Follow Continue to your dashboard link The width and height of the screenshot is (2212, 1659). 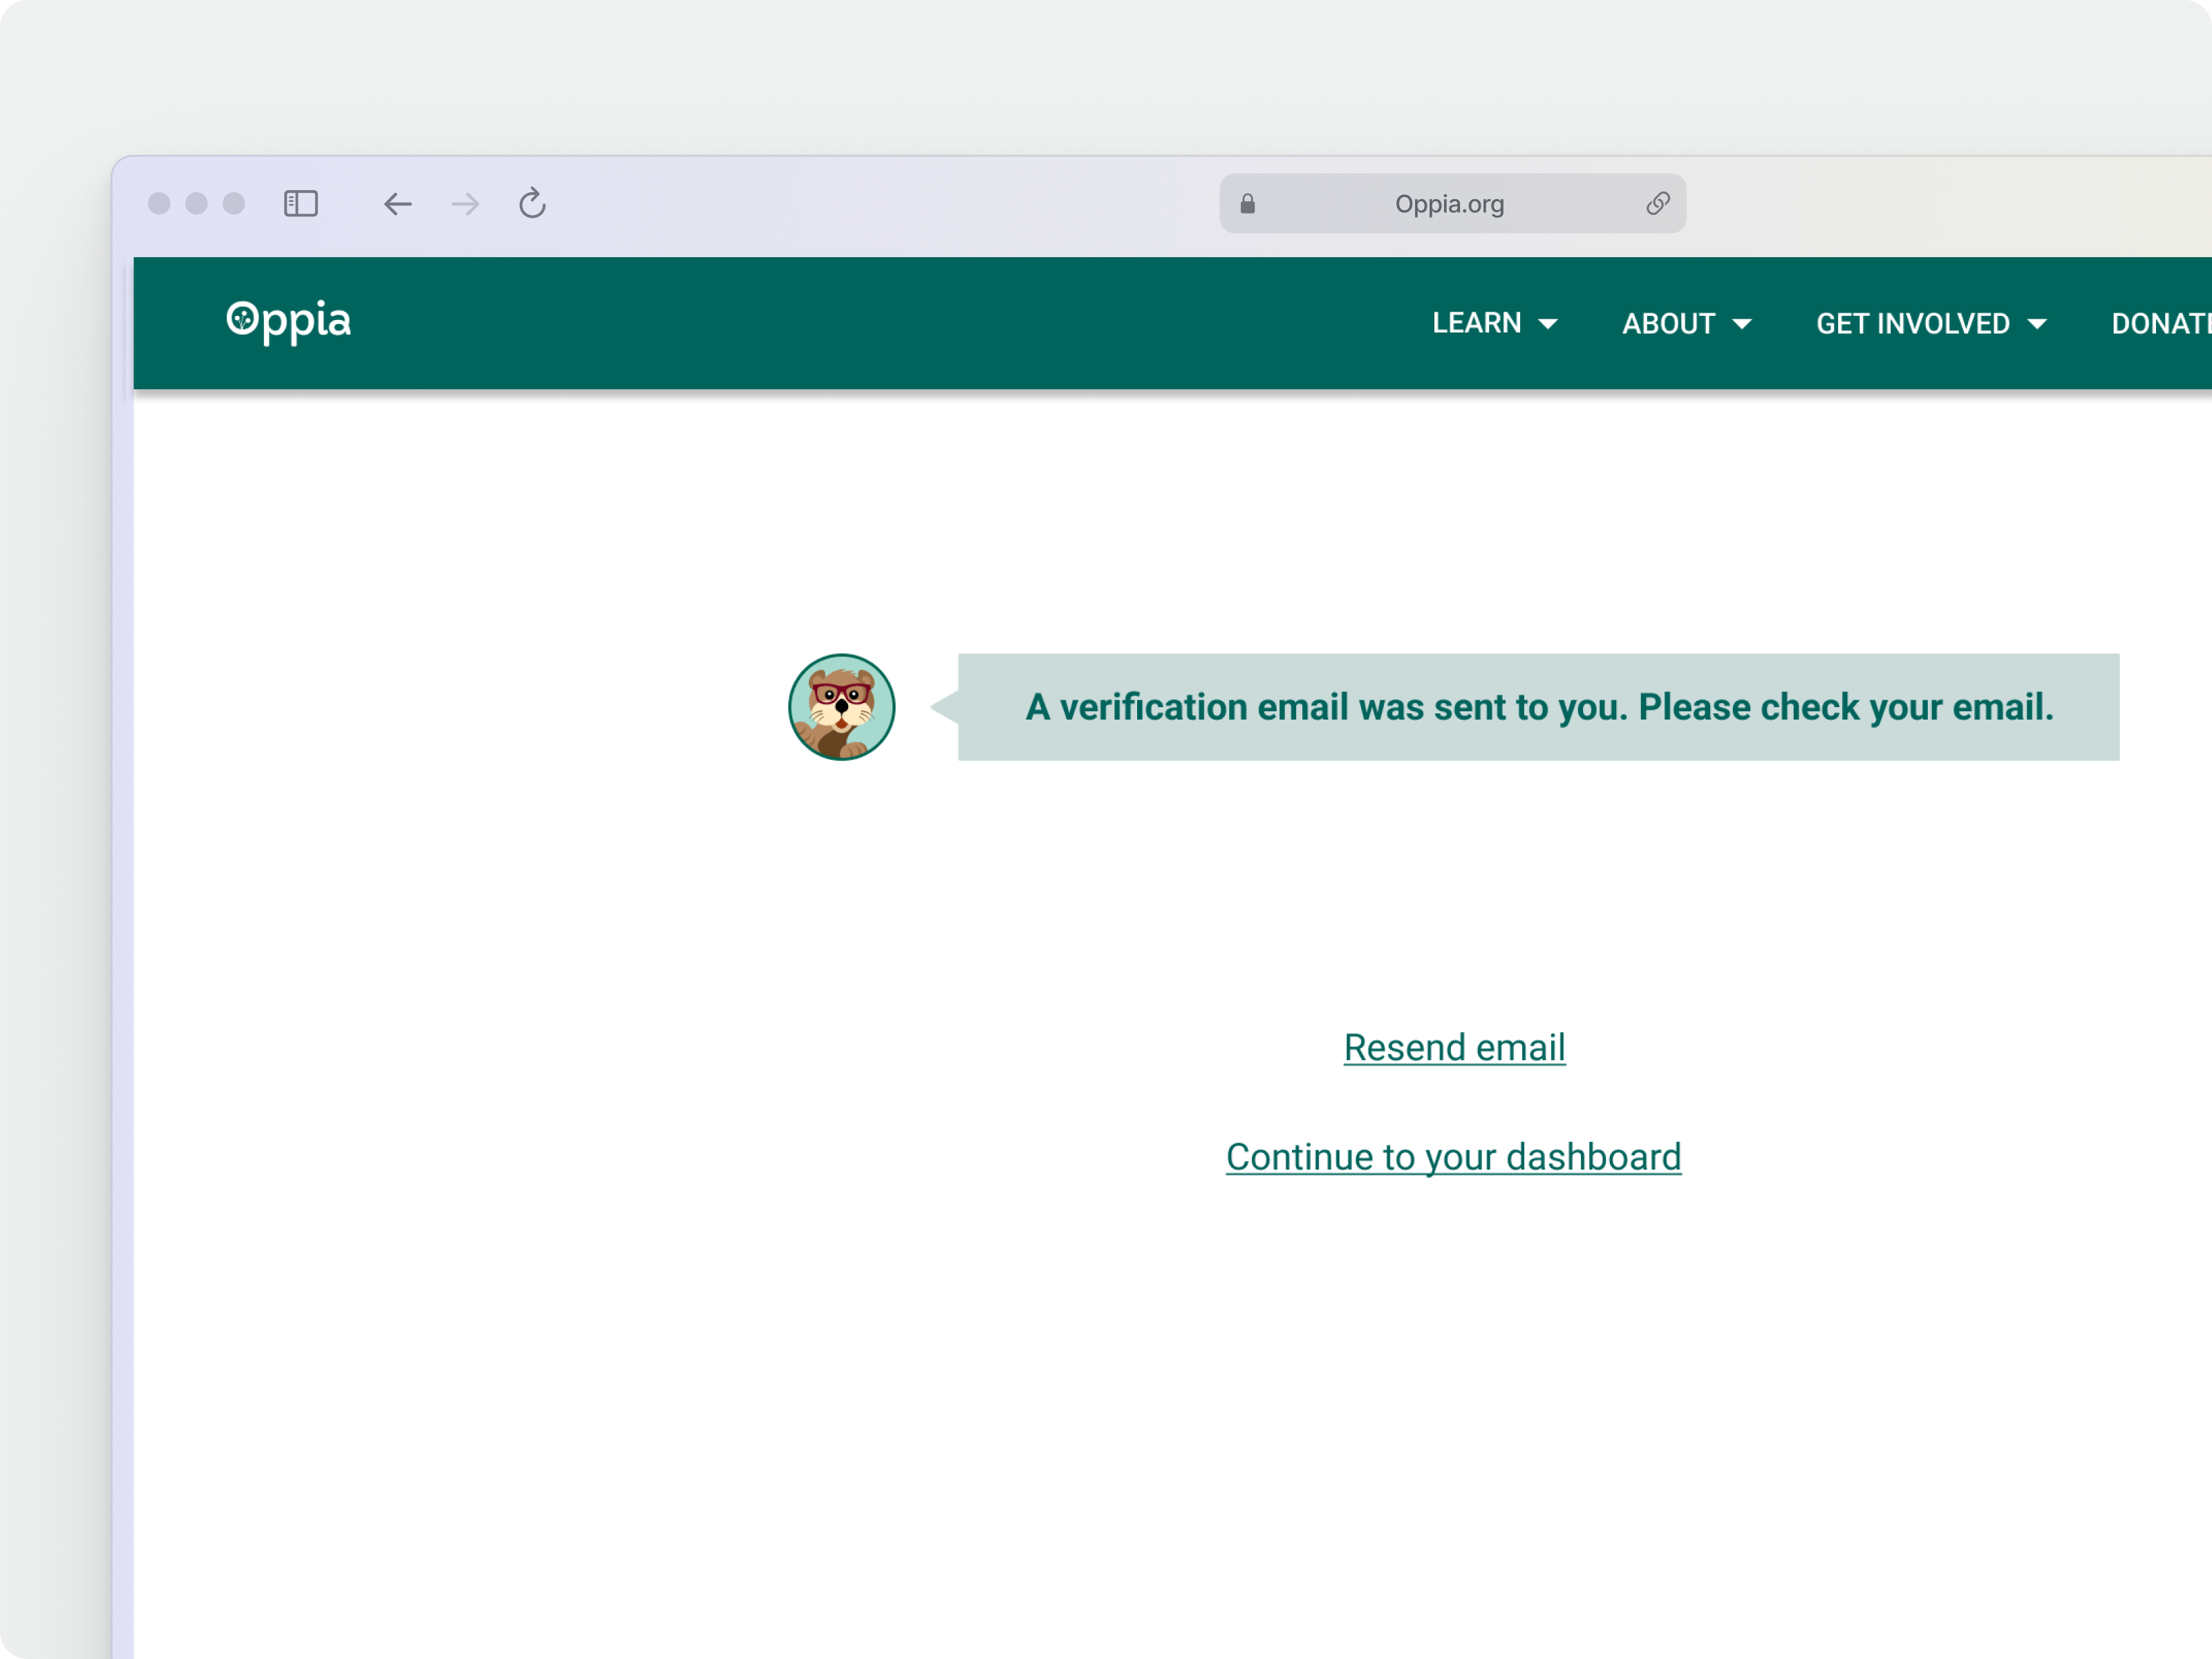1453,1157
